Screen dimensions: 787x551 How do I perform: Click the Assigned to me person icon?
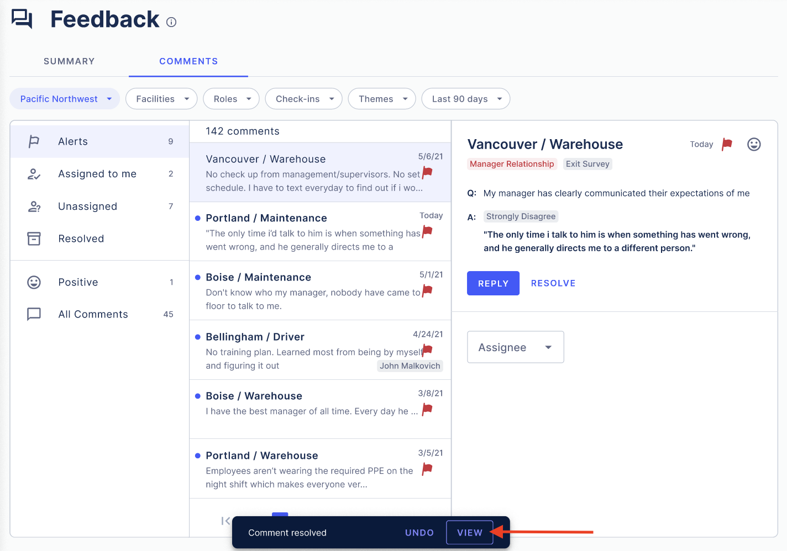click(x=34, y=174)
